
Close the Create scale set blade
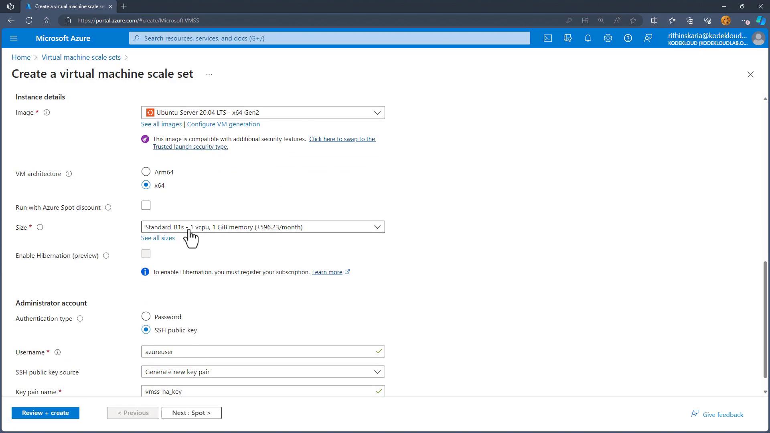pyautogui.click(x=750, y=75)
